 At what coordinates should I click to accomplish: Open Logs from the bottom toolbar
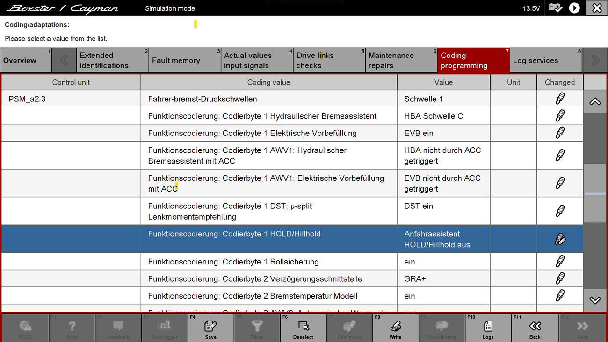tap(488, 328)
